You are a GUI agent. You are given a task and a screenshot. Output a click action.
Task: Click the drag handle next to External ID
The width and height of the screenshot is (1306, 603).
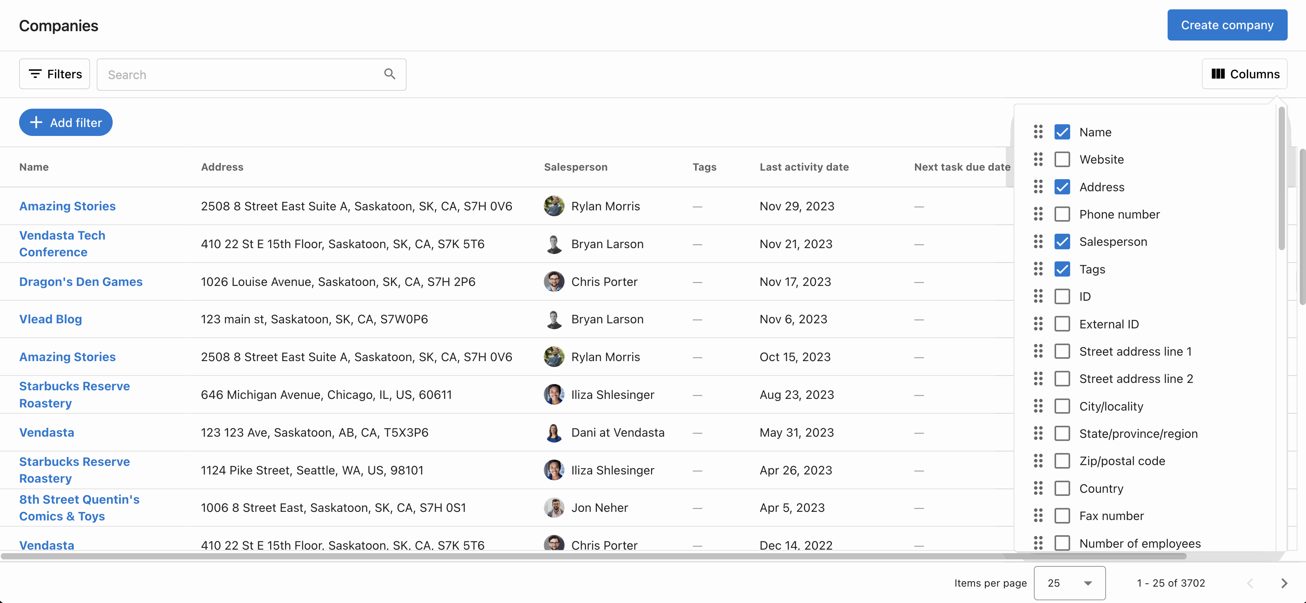[1038, 323]
